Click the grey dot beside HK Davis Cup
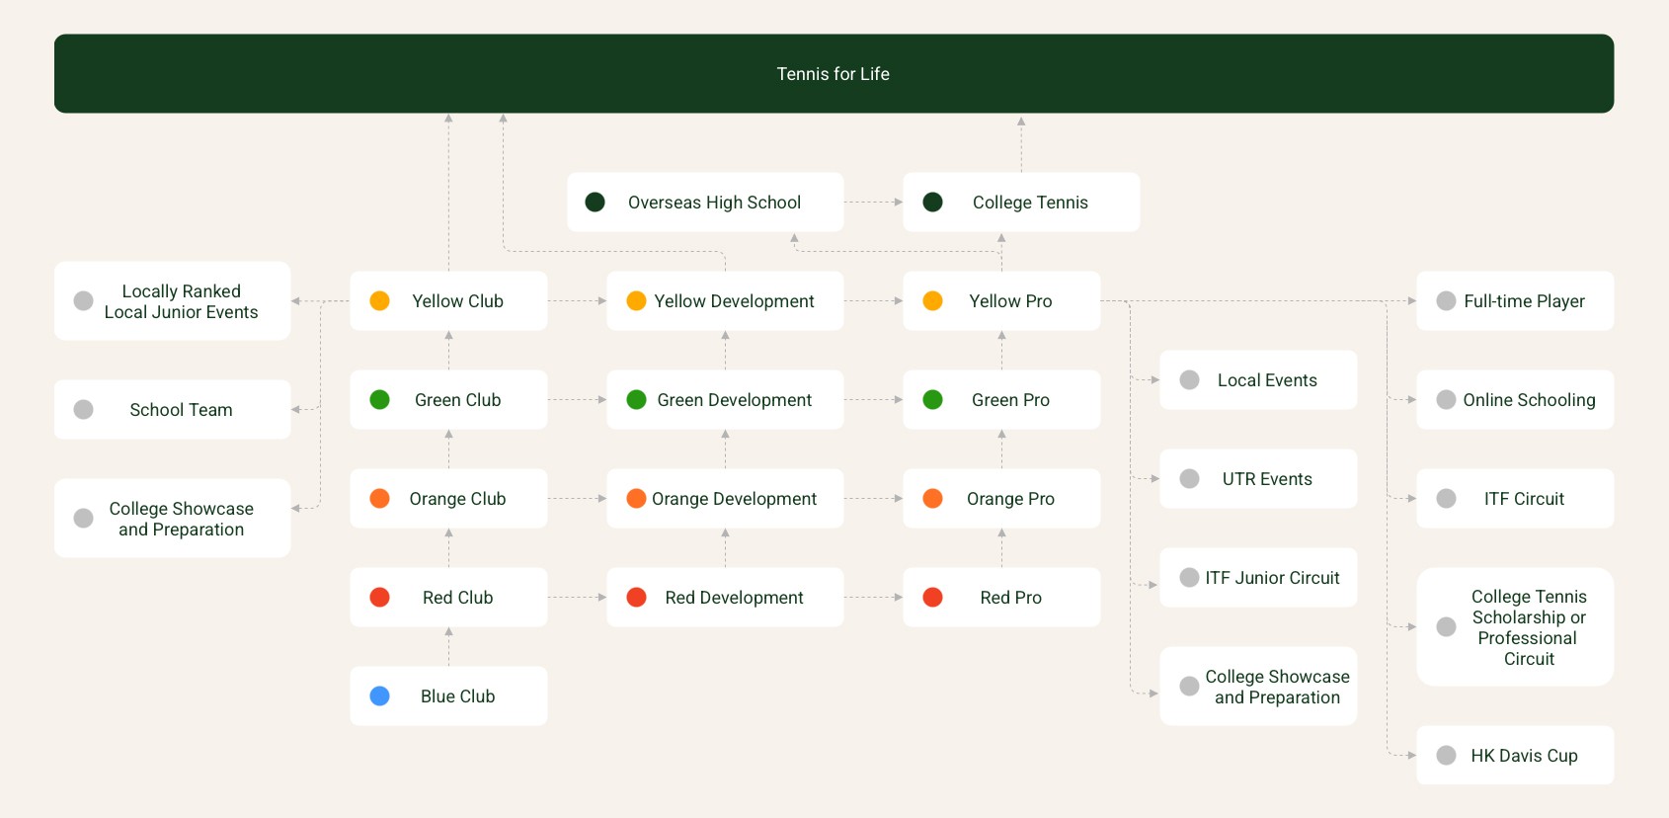Image resolution: width=1669 pixels, height=818 pixels. [1446, 755]
